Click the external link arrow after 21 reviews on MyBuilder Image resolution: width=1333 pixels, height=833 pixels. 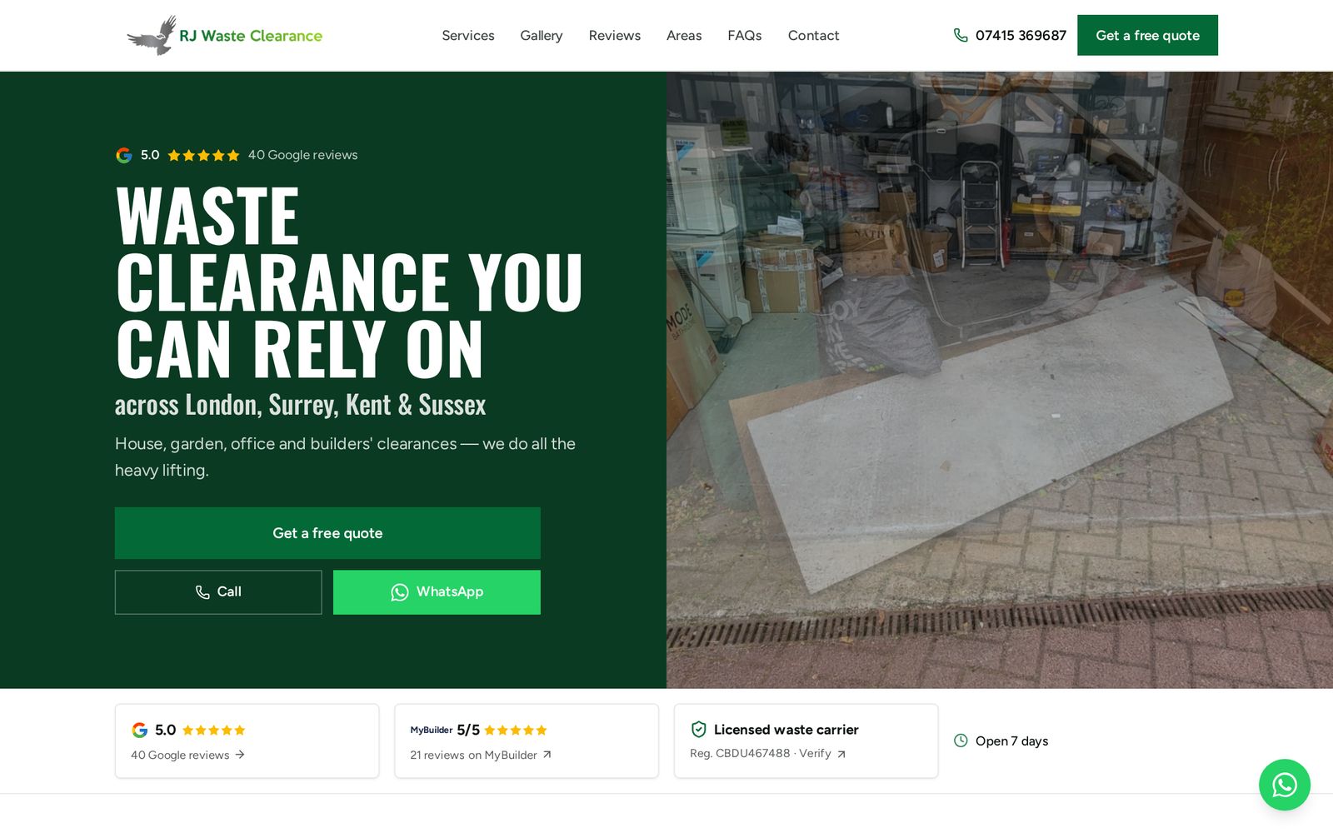coord(547,755)
